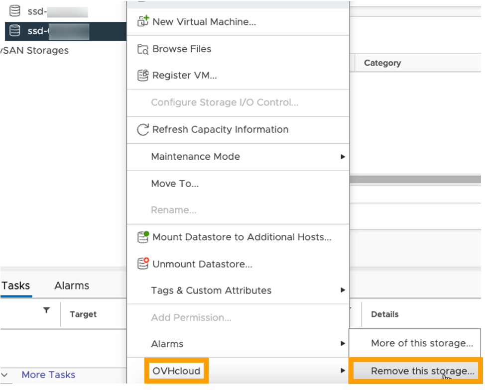
Task: Choose Refresh Capacity Information
Action: (x=238, y=129)
